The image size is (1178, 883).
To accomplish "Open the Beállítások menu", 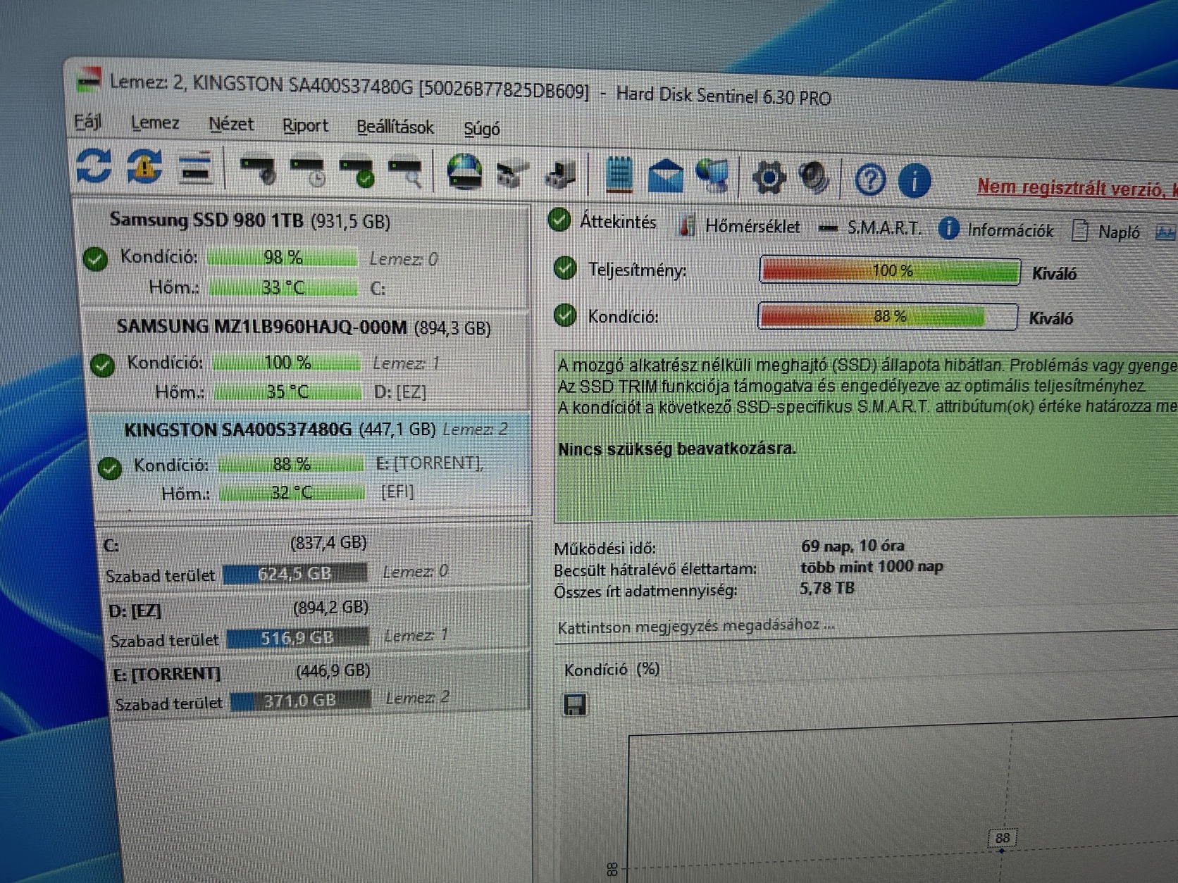I will coord(395,127).
